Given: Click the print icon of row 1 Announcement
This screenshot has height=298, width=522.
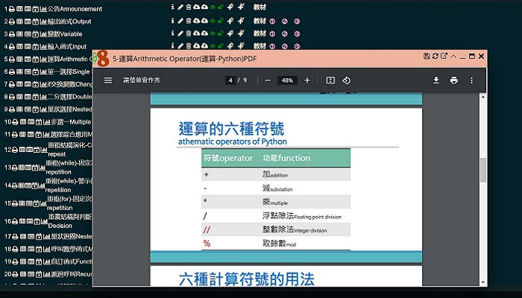Looking at the screenshot, I should coord(12,9).
